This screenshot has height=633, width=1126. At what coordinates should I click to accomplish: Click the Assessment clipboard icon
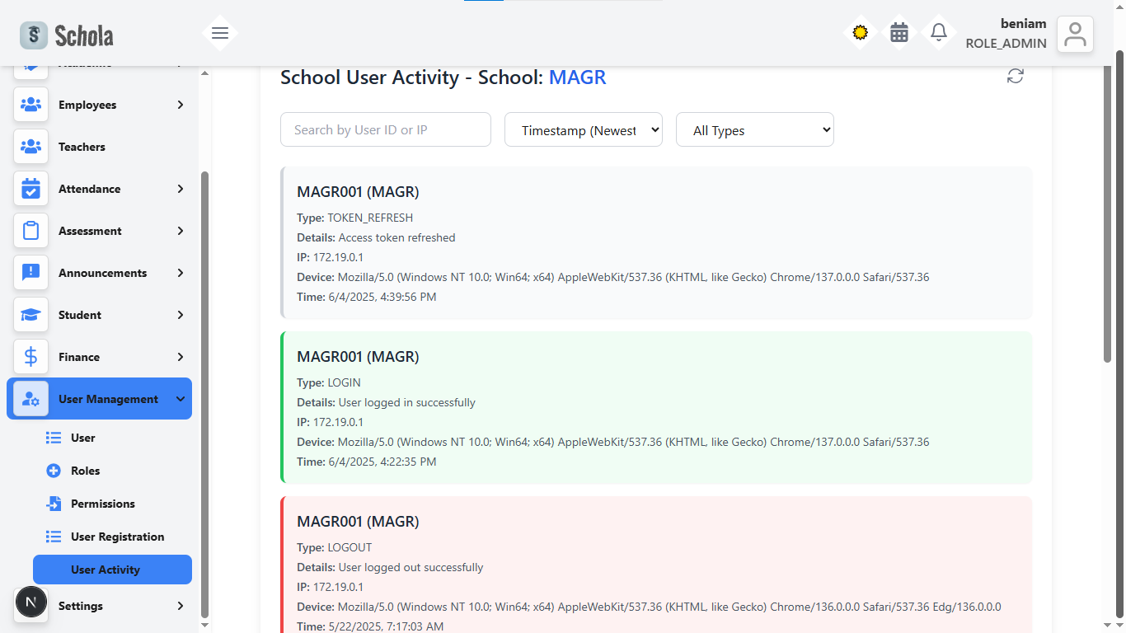coord(30,231)
